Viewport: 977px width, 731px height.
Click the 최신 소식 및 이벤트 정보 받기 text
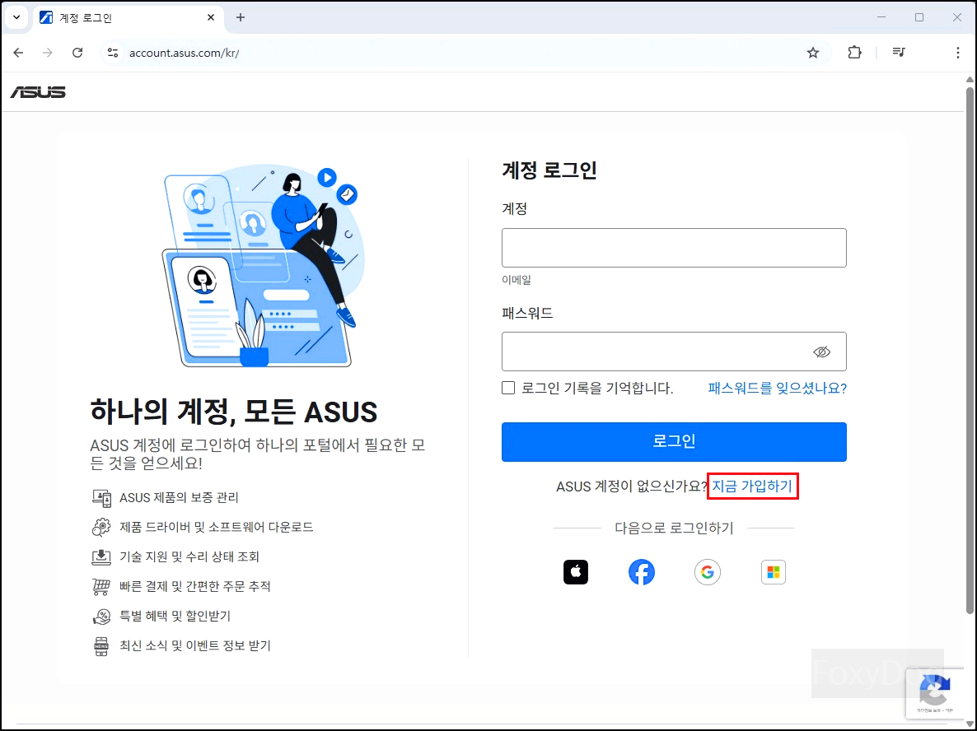tap(195, 645)
